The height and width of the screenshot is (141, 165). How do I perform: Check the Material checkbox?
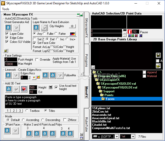[144, 76]
